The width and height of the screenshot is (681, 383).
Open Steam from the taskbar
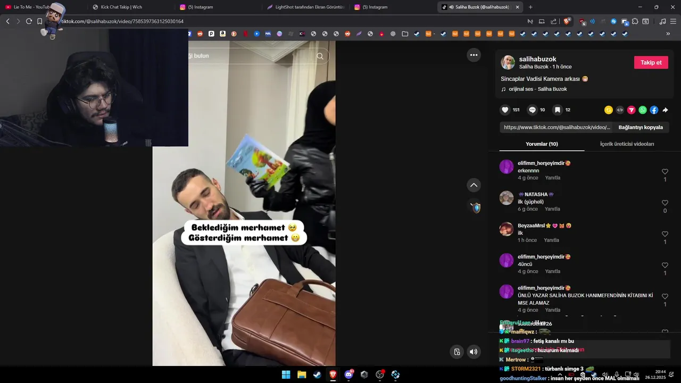click(x=317, y=374)
